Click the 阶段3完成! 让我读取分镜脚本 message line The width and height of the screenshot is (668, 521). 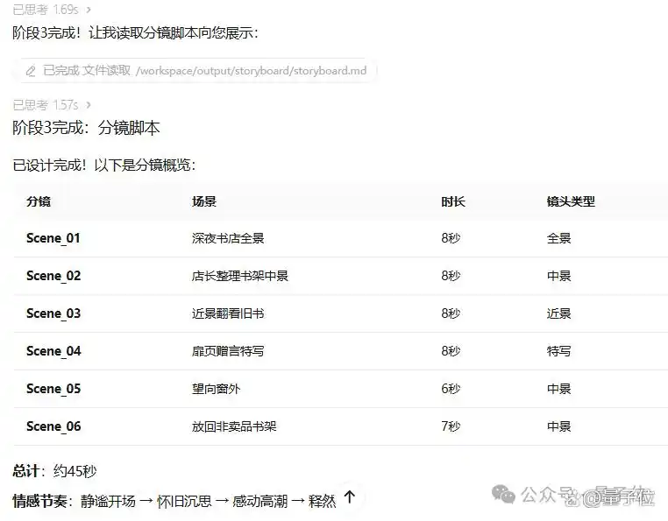(x=135, y=32)
